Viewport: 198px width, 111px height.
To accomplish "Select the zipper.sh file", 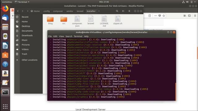I will point(118,20).
